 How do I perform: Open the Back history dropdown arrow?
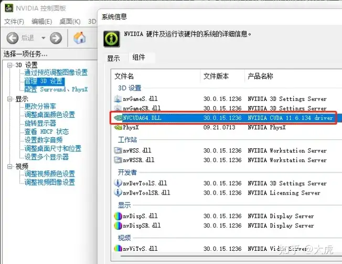[x=44, y=38]
